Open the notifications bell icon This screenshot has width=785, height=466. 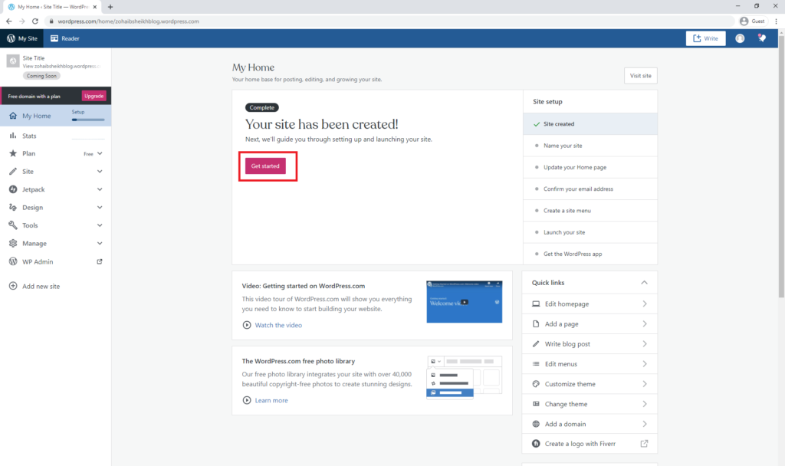tap(762, 38)
